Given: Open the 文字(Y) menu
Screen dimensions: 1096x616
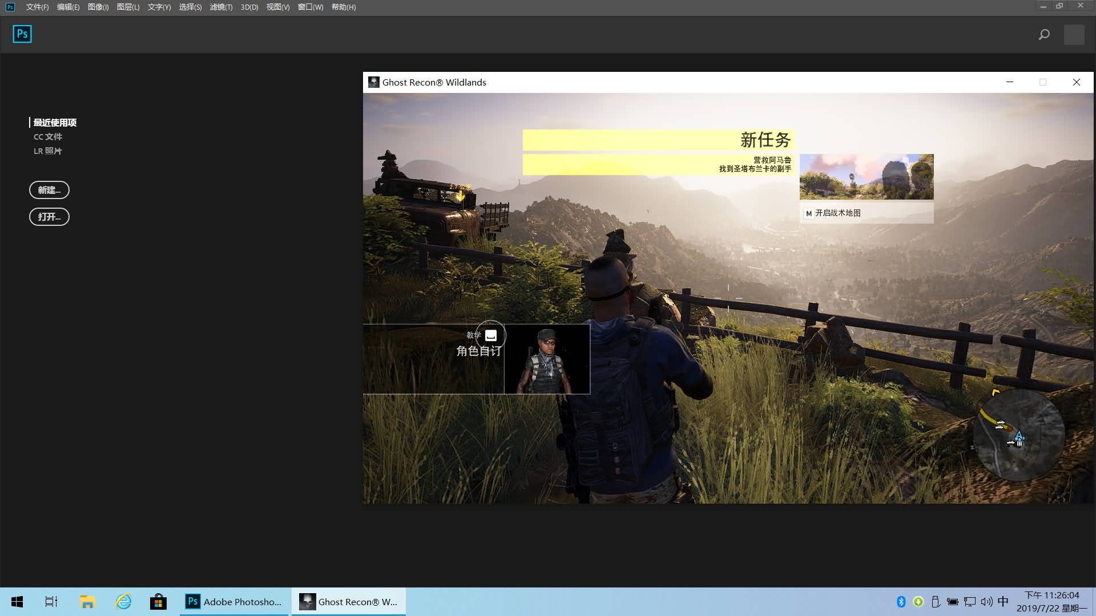Looking at the screenshot, I should [159, 7].
